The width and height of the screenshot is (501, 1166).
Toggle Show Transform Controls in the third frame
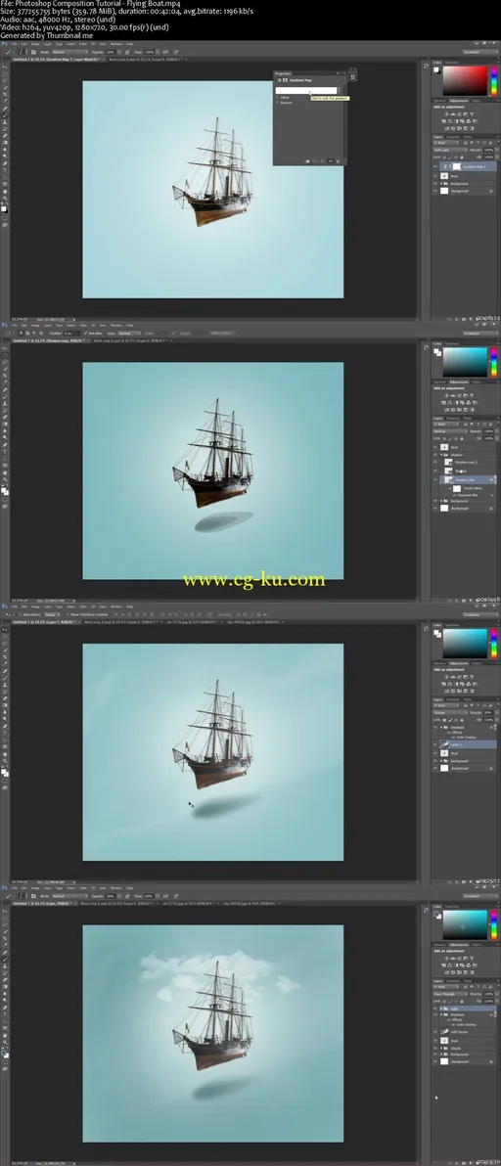click(68, 615)
